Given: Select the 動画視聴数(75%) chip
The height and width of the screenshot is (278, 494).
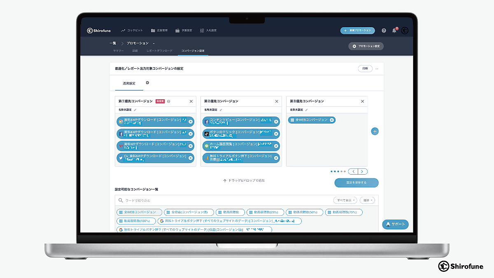Looking at the screenshot, I should [x=344, y=212].
